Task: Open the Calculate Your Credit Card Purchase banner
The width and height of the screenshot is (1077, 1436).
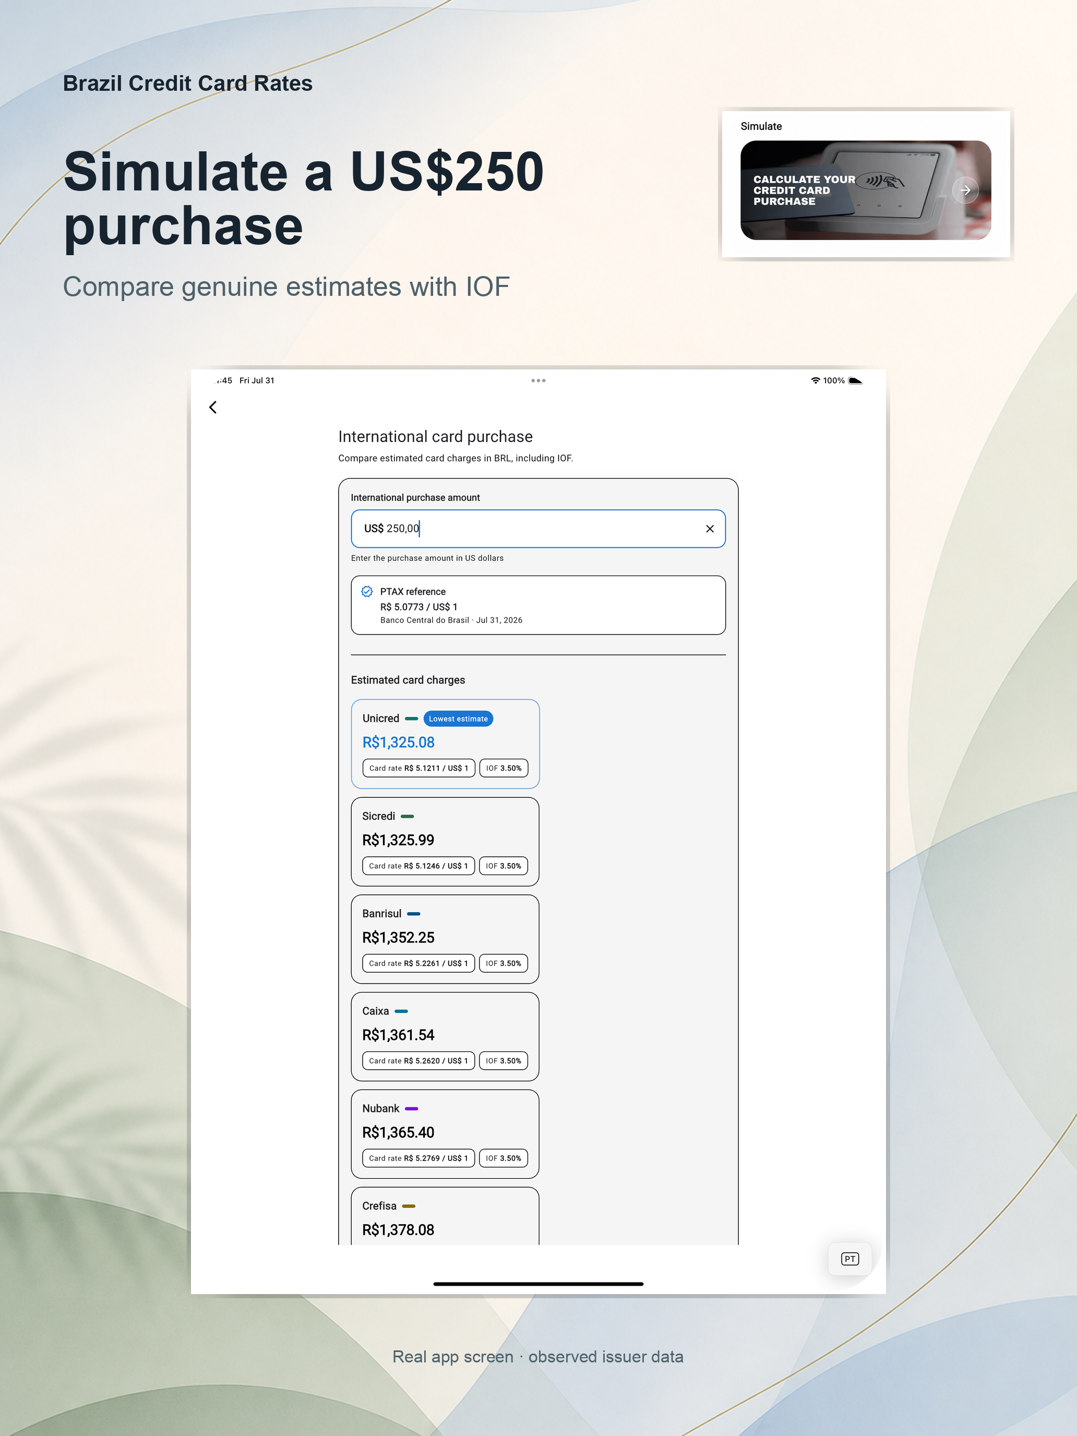Action: (865, 190)
